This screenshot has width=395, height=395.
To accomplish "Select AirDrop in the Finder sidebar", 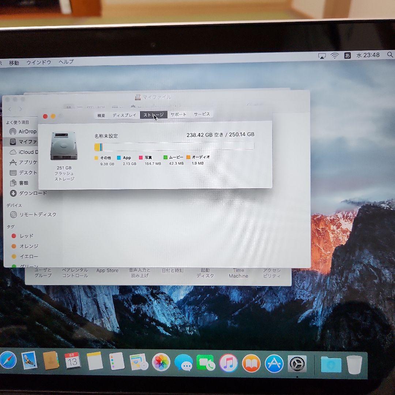I will click(23, 131).
